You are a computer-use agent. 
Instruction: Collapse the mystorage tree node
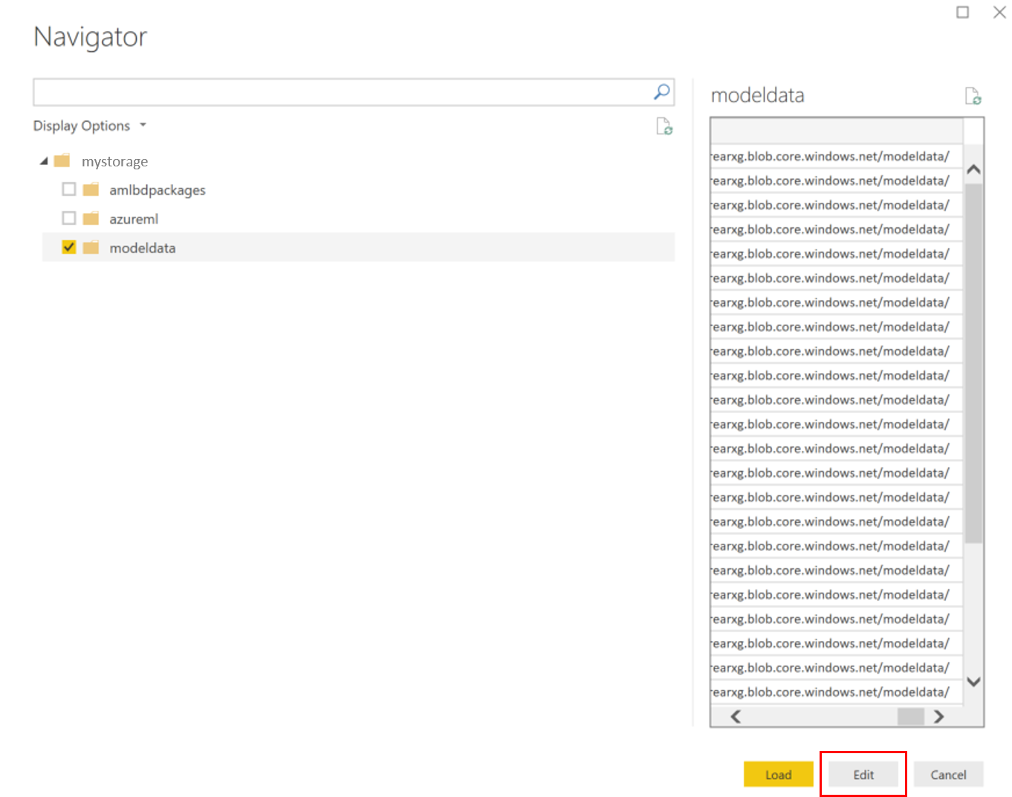[45, 160]
